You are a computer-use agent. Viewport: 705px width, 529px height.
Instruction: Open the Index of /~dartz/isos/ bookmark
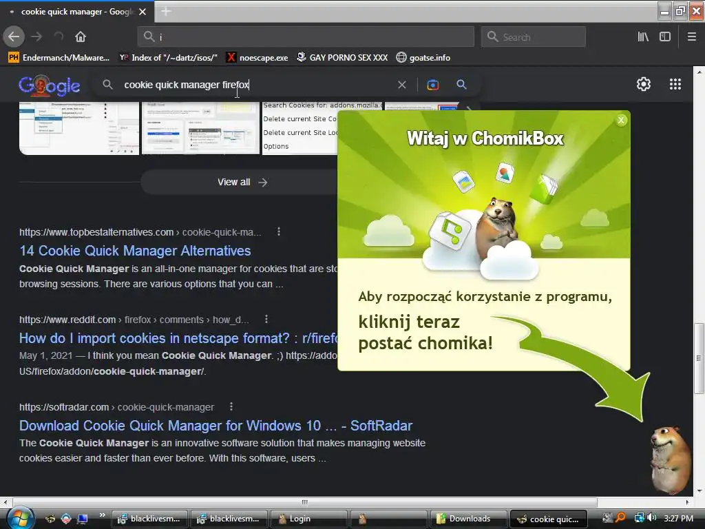169,58
